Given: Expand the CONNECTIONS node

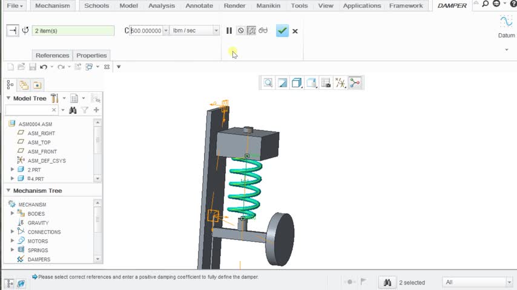Looking at the screenshot, I should (x=13, y=231).
